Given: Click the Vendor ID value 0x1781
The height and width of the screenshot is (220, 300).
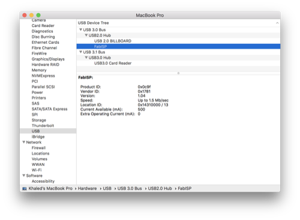Looking at the screenshot, I should point(144,91).
